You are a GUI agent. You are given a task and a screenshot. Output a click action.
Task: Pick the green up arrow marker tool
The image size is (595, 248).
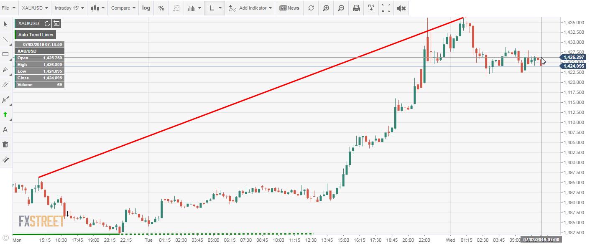[x=5, y=114]
